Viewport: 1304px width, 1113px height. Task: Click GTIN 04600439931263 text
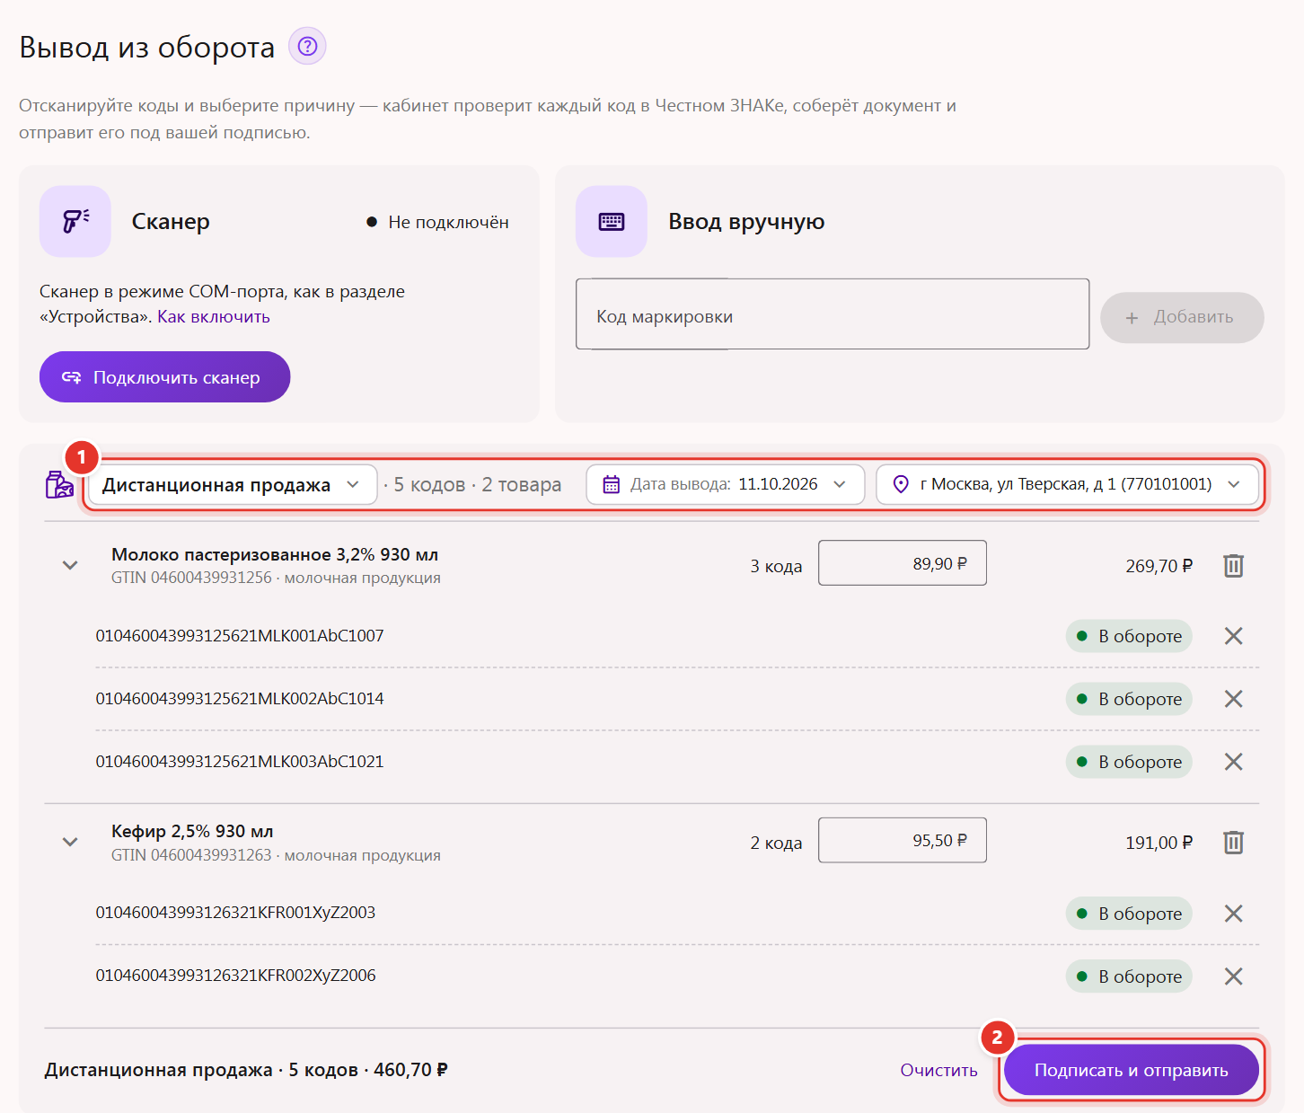pos(191,855)
